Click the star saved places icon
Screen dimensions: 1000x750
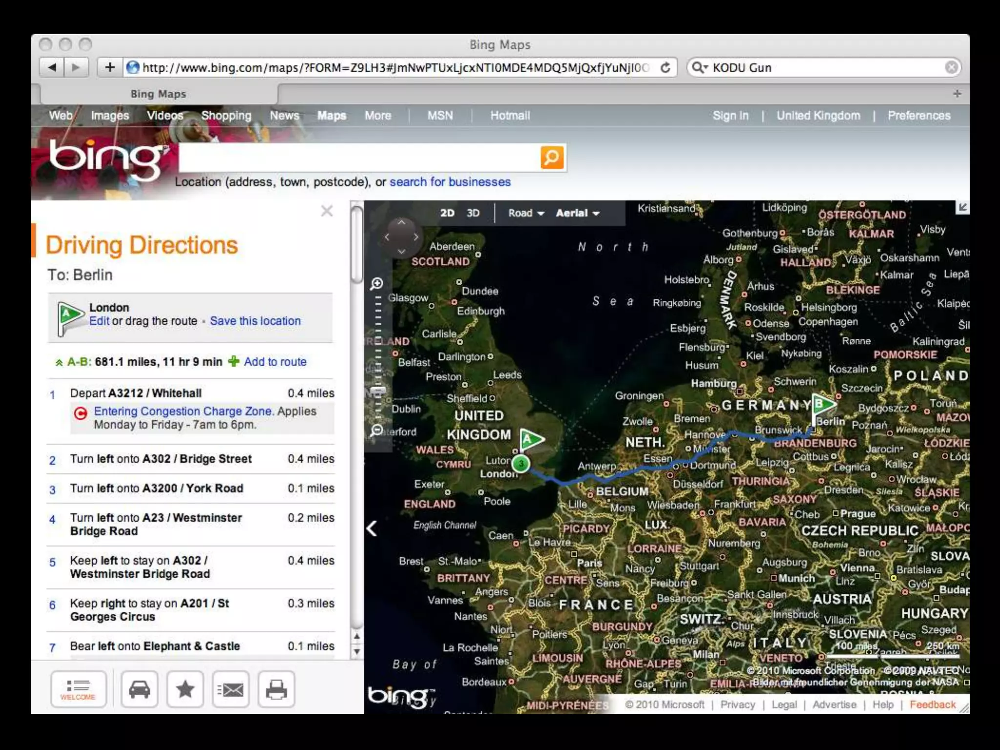pyautogui.click(x=185, y=689)
